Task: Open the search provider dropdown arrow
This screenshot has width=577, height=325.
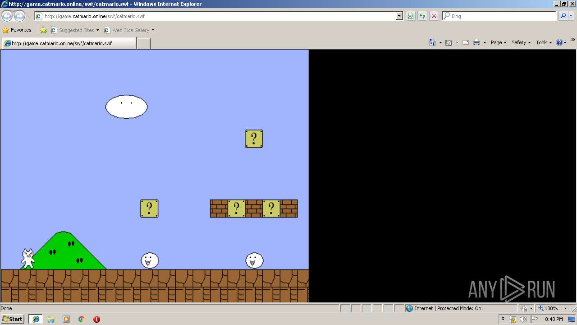Action: (x=571, y=16)
